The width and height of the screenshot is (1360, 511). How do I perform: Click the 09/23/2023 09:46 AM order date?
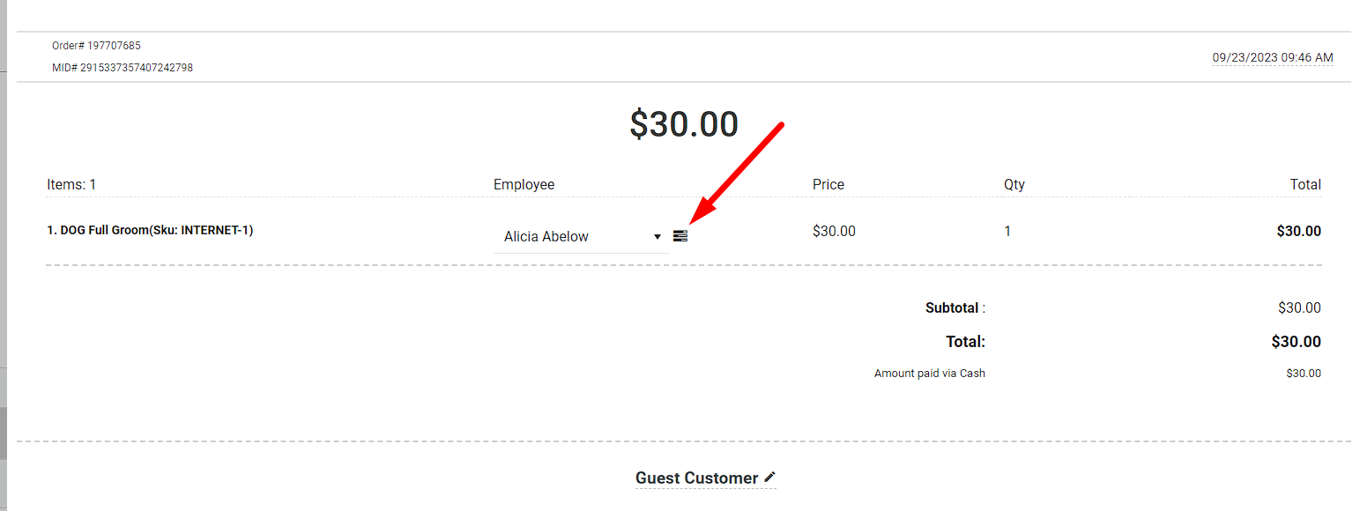[1272, 57]
